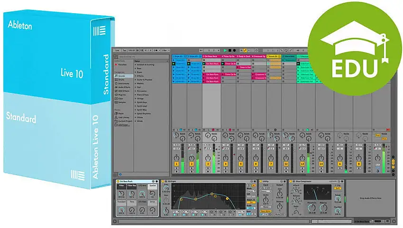Open the 1 Bar quantization dropdown

point(165,51)
